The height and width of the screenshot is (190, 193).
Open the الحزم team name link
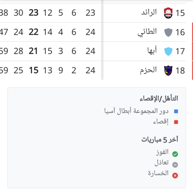pyautogui.click(x=148, y=70)
